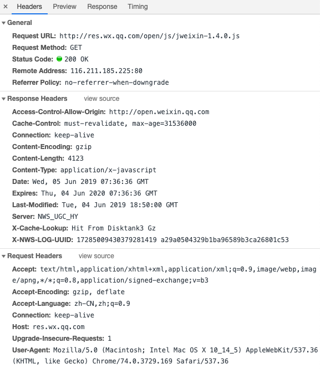Select the Host header value
320x369 pixels.
tap(59, 327)
